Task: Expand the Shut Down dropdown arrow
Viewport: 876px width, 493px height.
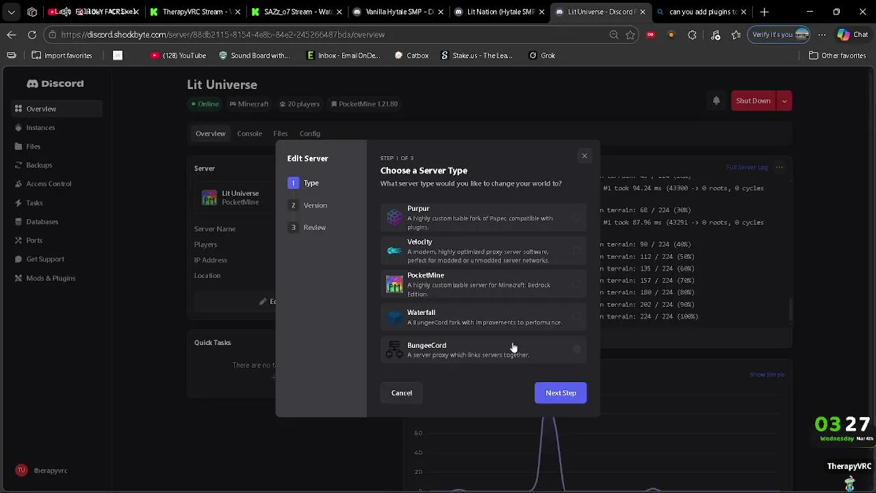Action: [784, 101]
